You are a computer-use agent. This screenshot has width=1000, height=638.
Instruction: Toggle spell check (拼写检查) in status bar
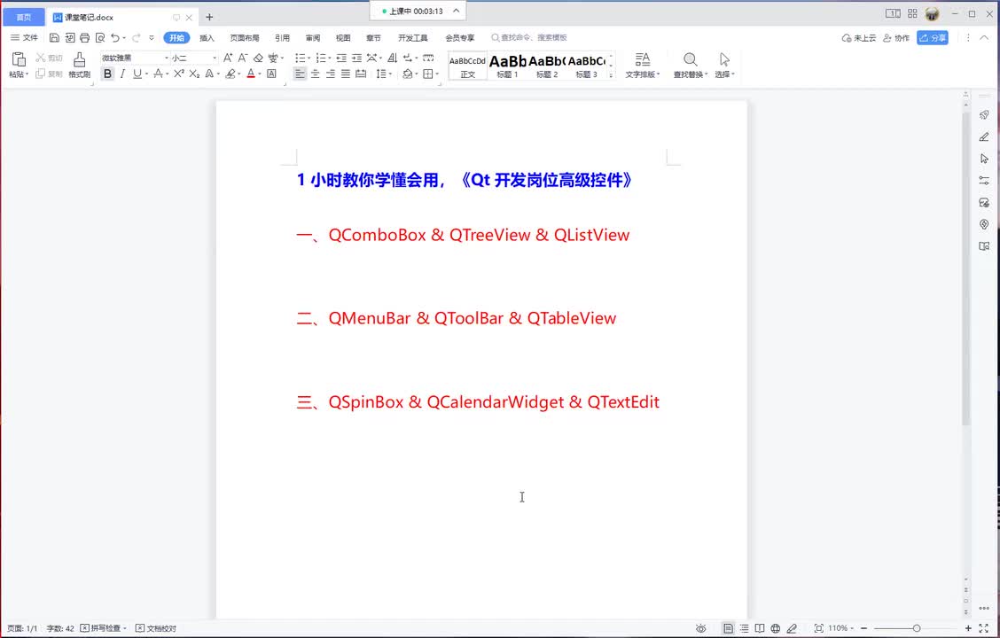tap(104, 628)
